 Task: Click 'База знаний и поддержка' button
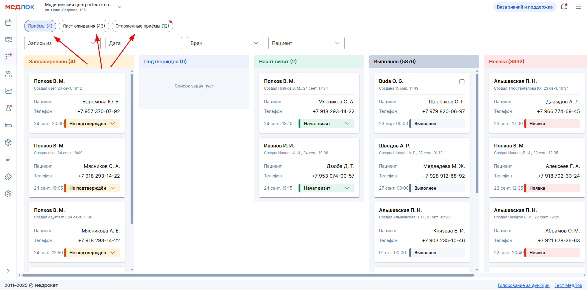pos(524,7)
